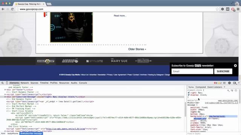Uncheck the display: block style property
The width and height of the screenshot is (241, 135).
tap(189, 95)
